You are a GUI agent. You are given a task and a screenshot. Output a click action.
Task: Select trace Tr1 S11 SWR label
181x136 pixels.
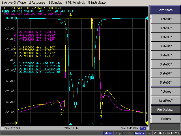(32, 8)
